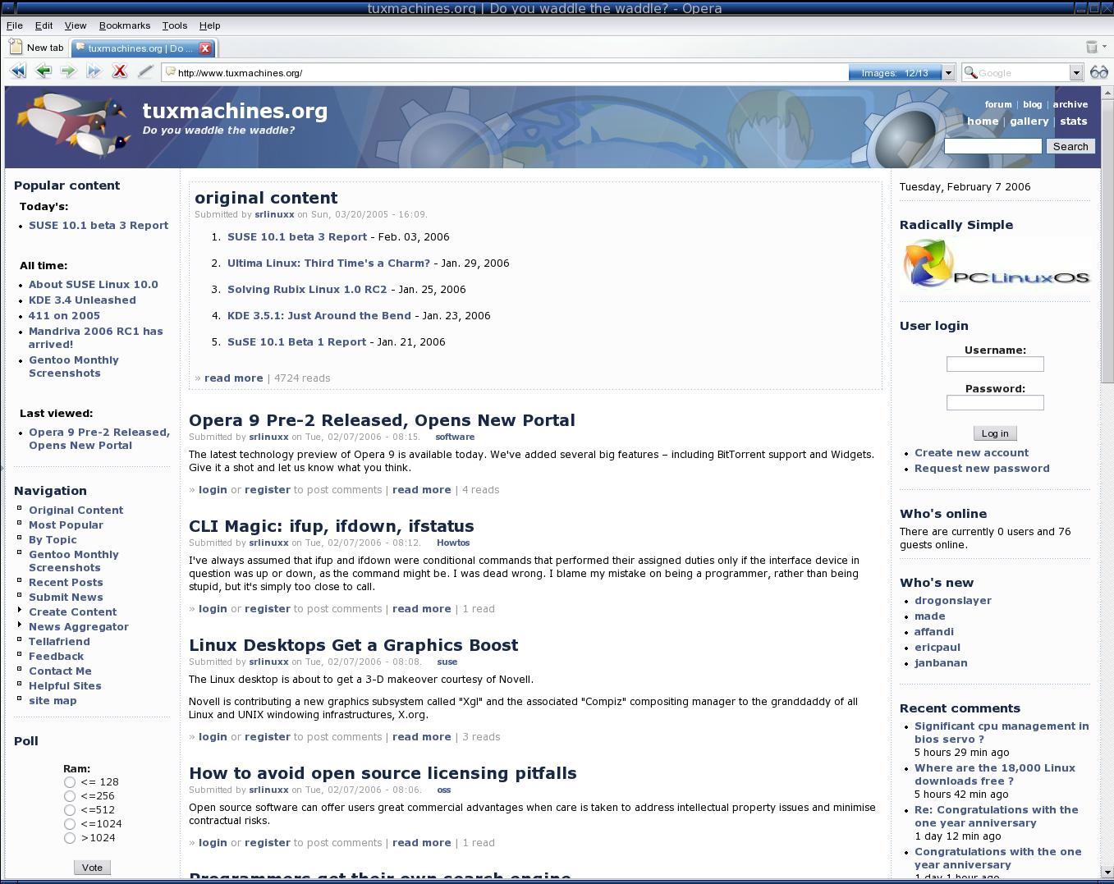
Task: Open the window menu icon in the title bar
Action: pos(7,7)
